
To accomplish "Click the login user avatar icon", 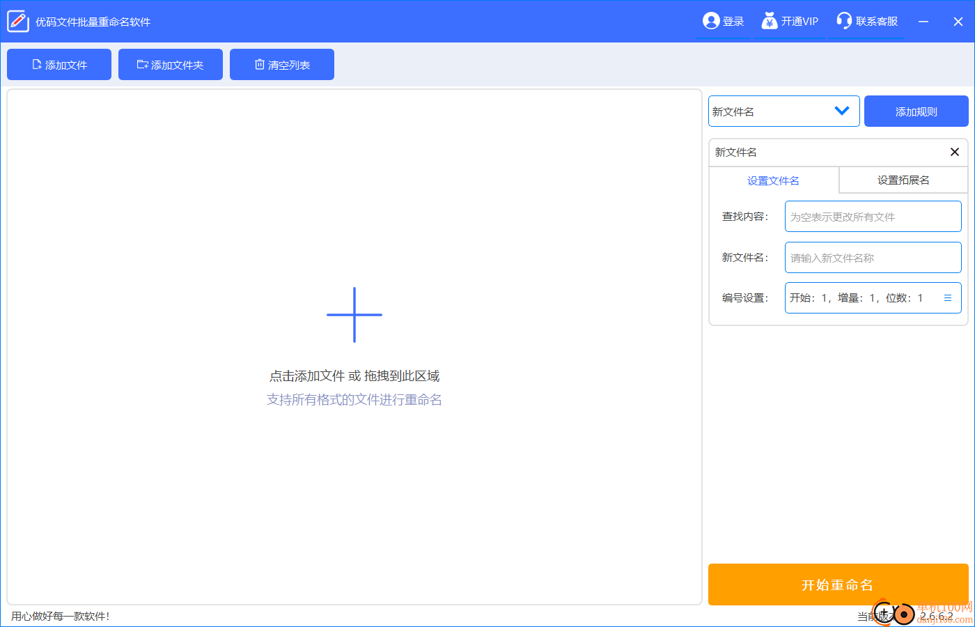I will [x=711, y=21].
